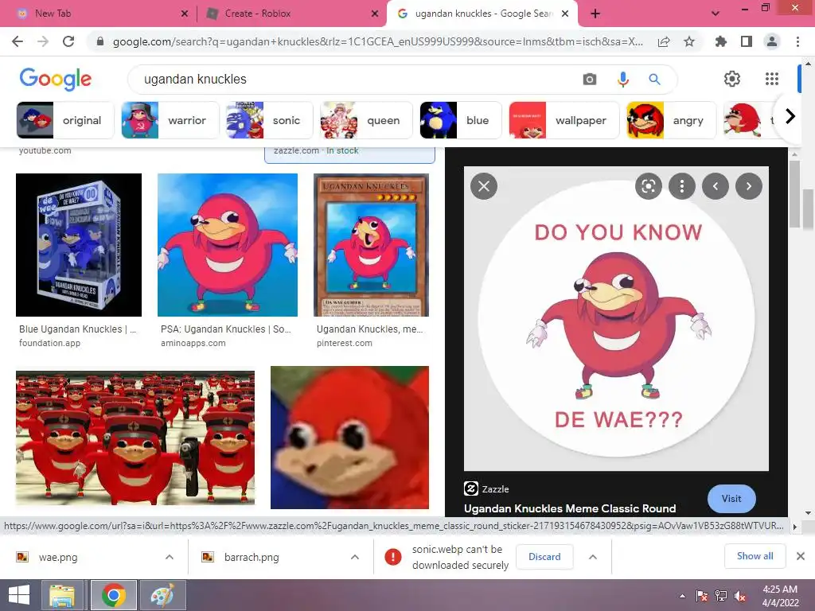
Task: Close the image preview panel
Action: point(484,186)
